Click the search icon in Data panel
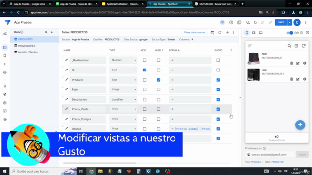Viewport: 312px width, 175px height. [x=46, y=32]
